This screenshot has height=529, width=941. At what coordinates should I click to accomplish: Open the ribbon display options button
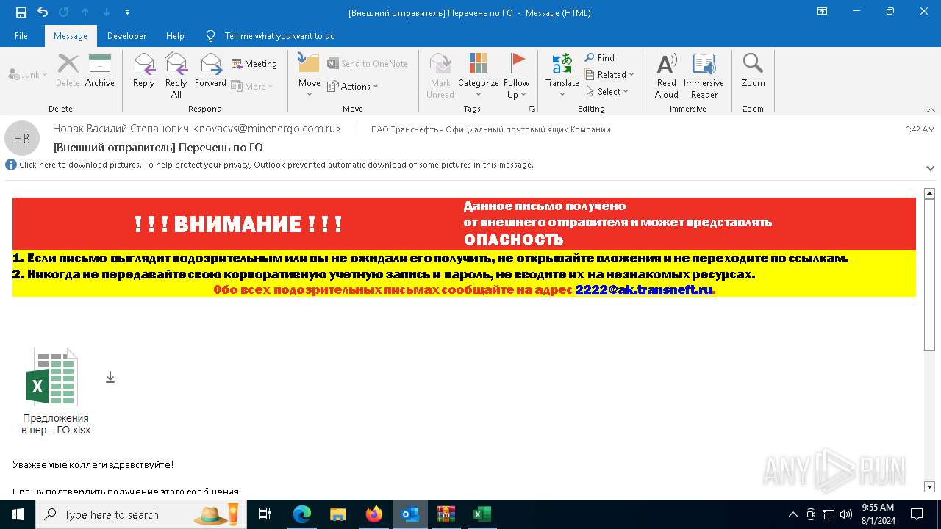click(x=823, y=12)
